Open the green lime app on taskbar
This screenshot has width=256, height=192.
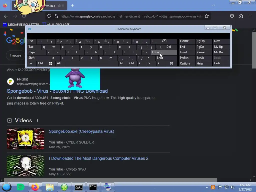(x=64, y=187)
